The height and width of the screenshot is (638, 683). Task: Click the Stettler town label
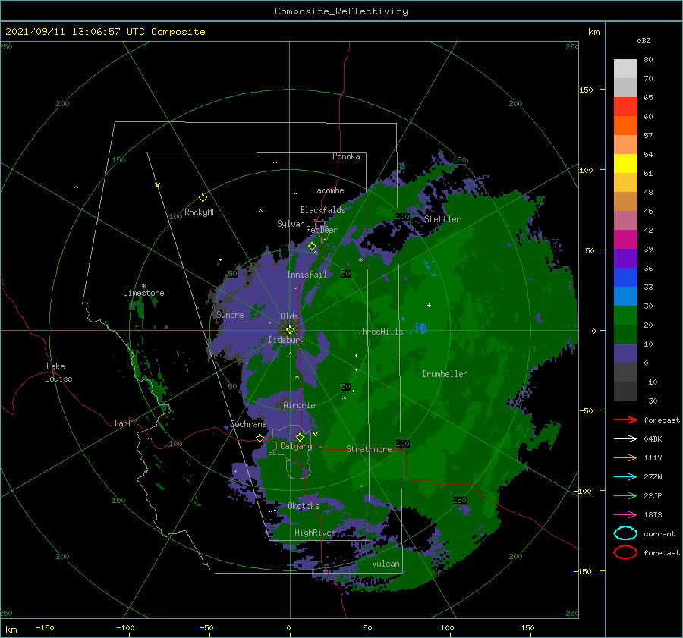pos(442,219)
